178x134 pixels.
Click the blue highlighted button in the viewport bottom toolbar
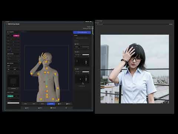coord(51,104)
